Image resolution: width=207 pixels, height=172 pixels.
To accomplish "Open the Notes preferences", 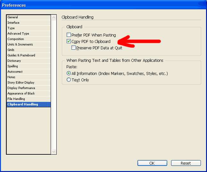I will [29, 77].
